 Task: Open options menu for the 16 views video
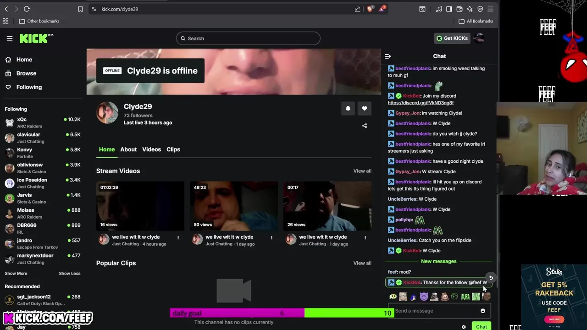tap(178, 237)
